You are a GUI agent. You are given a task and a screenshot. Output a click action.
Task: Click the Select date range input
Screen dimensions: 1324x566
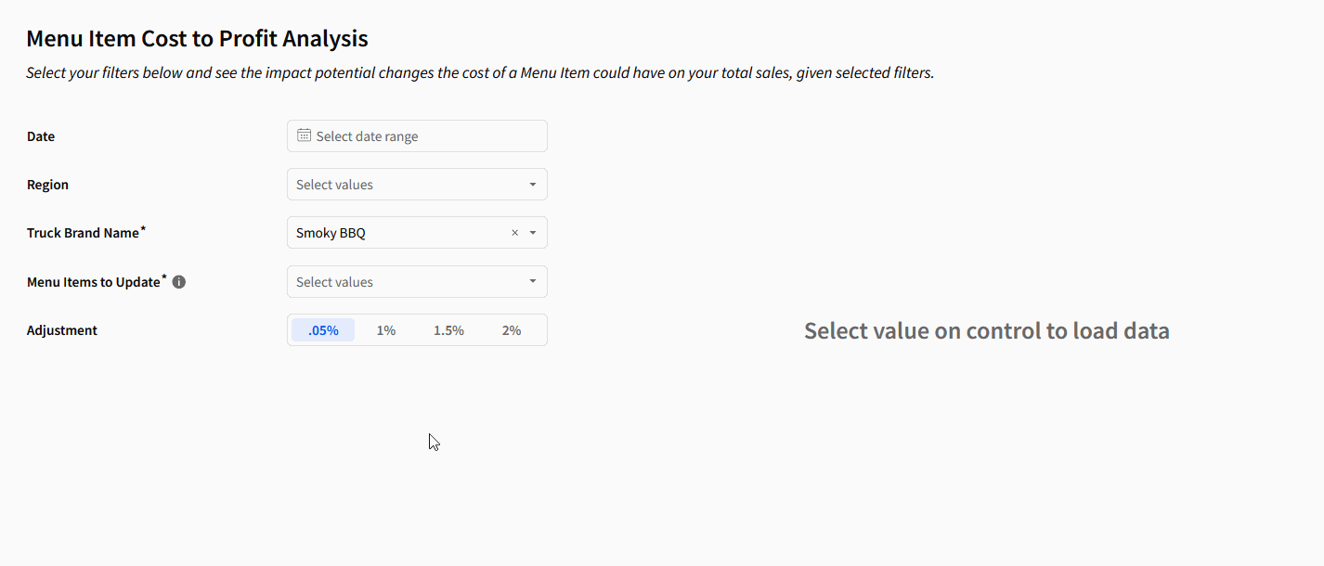tap(422, 136)
